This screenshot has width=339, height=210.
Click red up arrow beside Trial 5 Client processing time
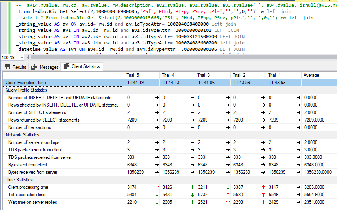[157, 187]
